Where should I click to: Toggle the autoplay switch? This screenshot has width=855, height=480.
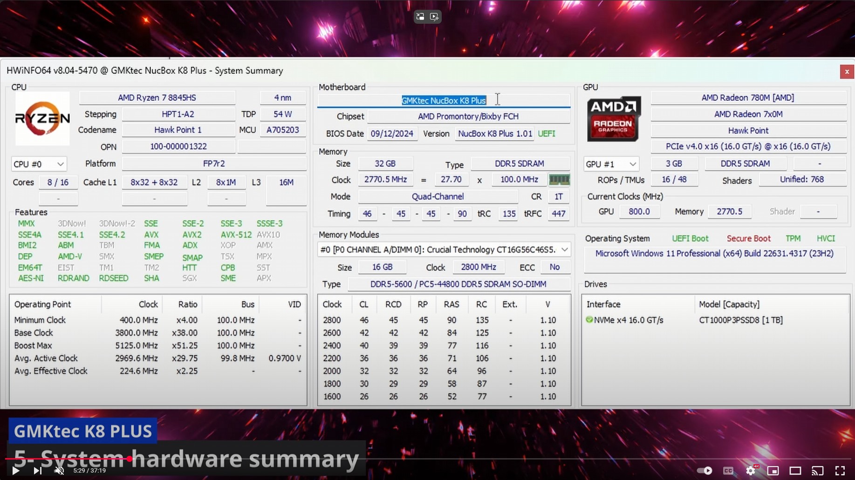coord(705,471)
